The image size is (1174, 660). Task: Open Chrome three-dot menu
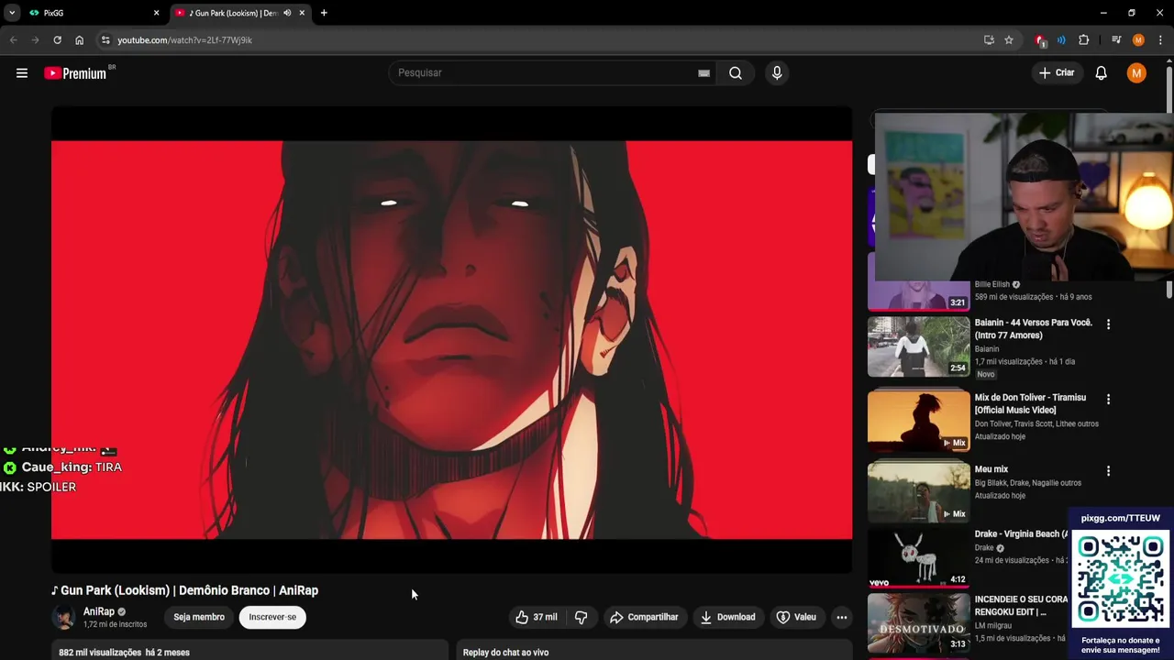point(1160,40)
